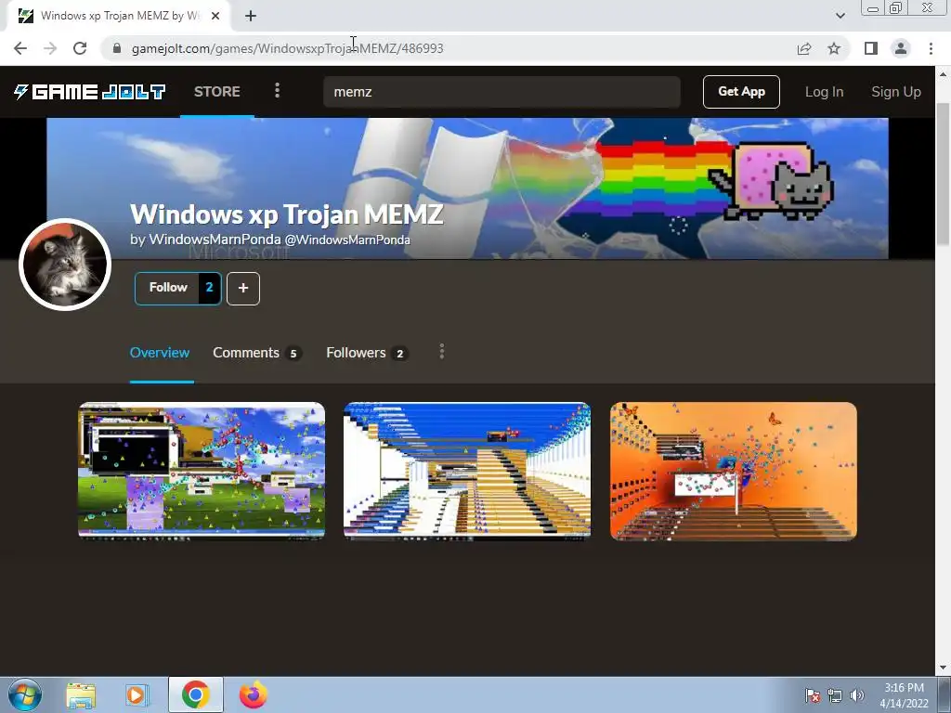Switch to the Comments tab
The width and height of the screenshot is (951, 713).
click(256, 353)
